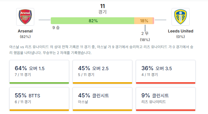
Task: Click the head-to-head summary paragraph
Action: [x=101, y=50]
